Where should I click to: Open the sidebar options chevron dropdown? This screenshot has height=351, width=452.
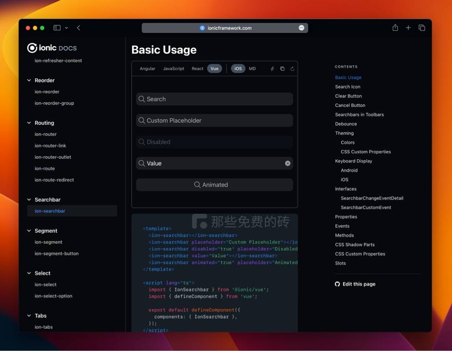(x=66, y=28)
